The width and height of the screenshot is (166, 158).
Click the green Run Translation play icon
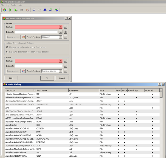pos(10,10)
